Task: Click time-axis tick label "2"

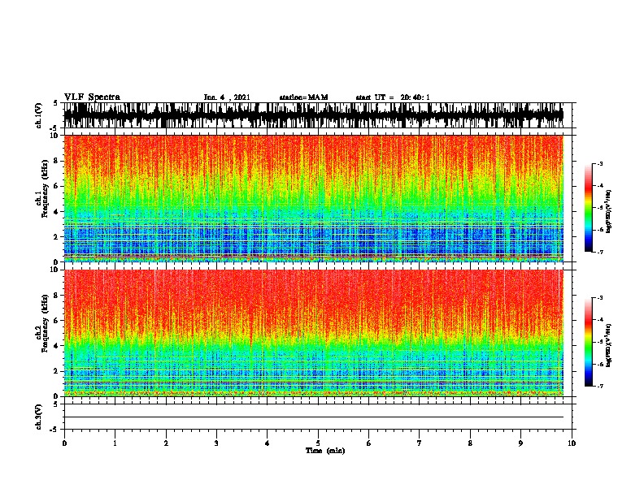Action: [166, 443]
